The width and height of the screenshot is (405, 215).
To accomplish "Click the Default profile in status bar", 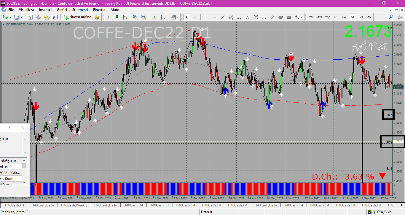I will (207, 212).
